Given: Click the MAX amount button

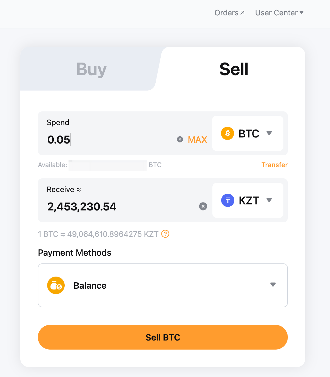Looking at the screenshot, I should tap(197, 140).
